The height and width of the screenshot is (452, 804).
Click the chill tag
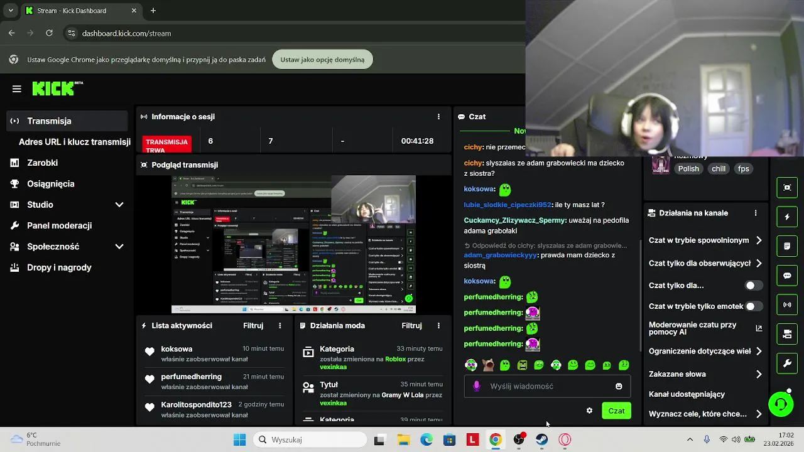click(719, 169)
